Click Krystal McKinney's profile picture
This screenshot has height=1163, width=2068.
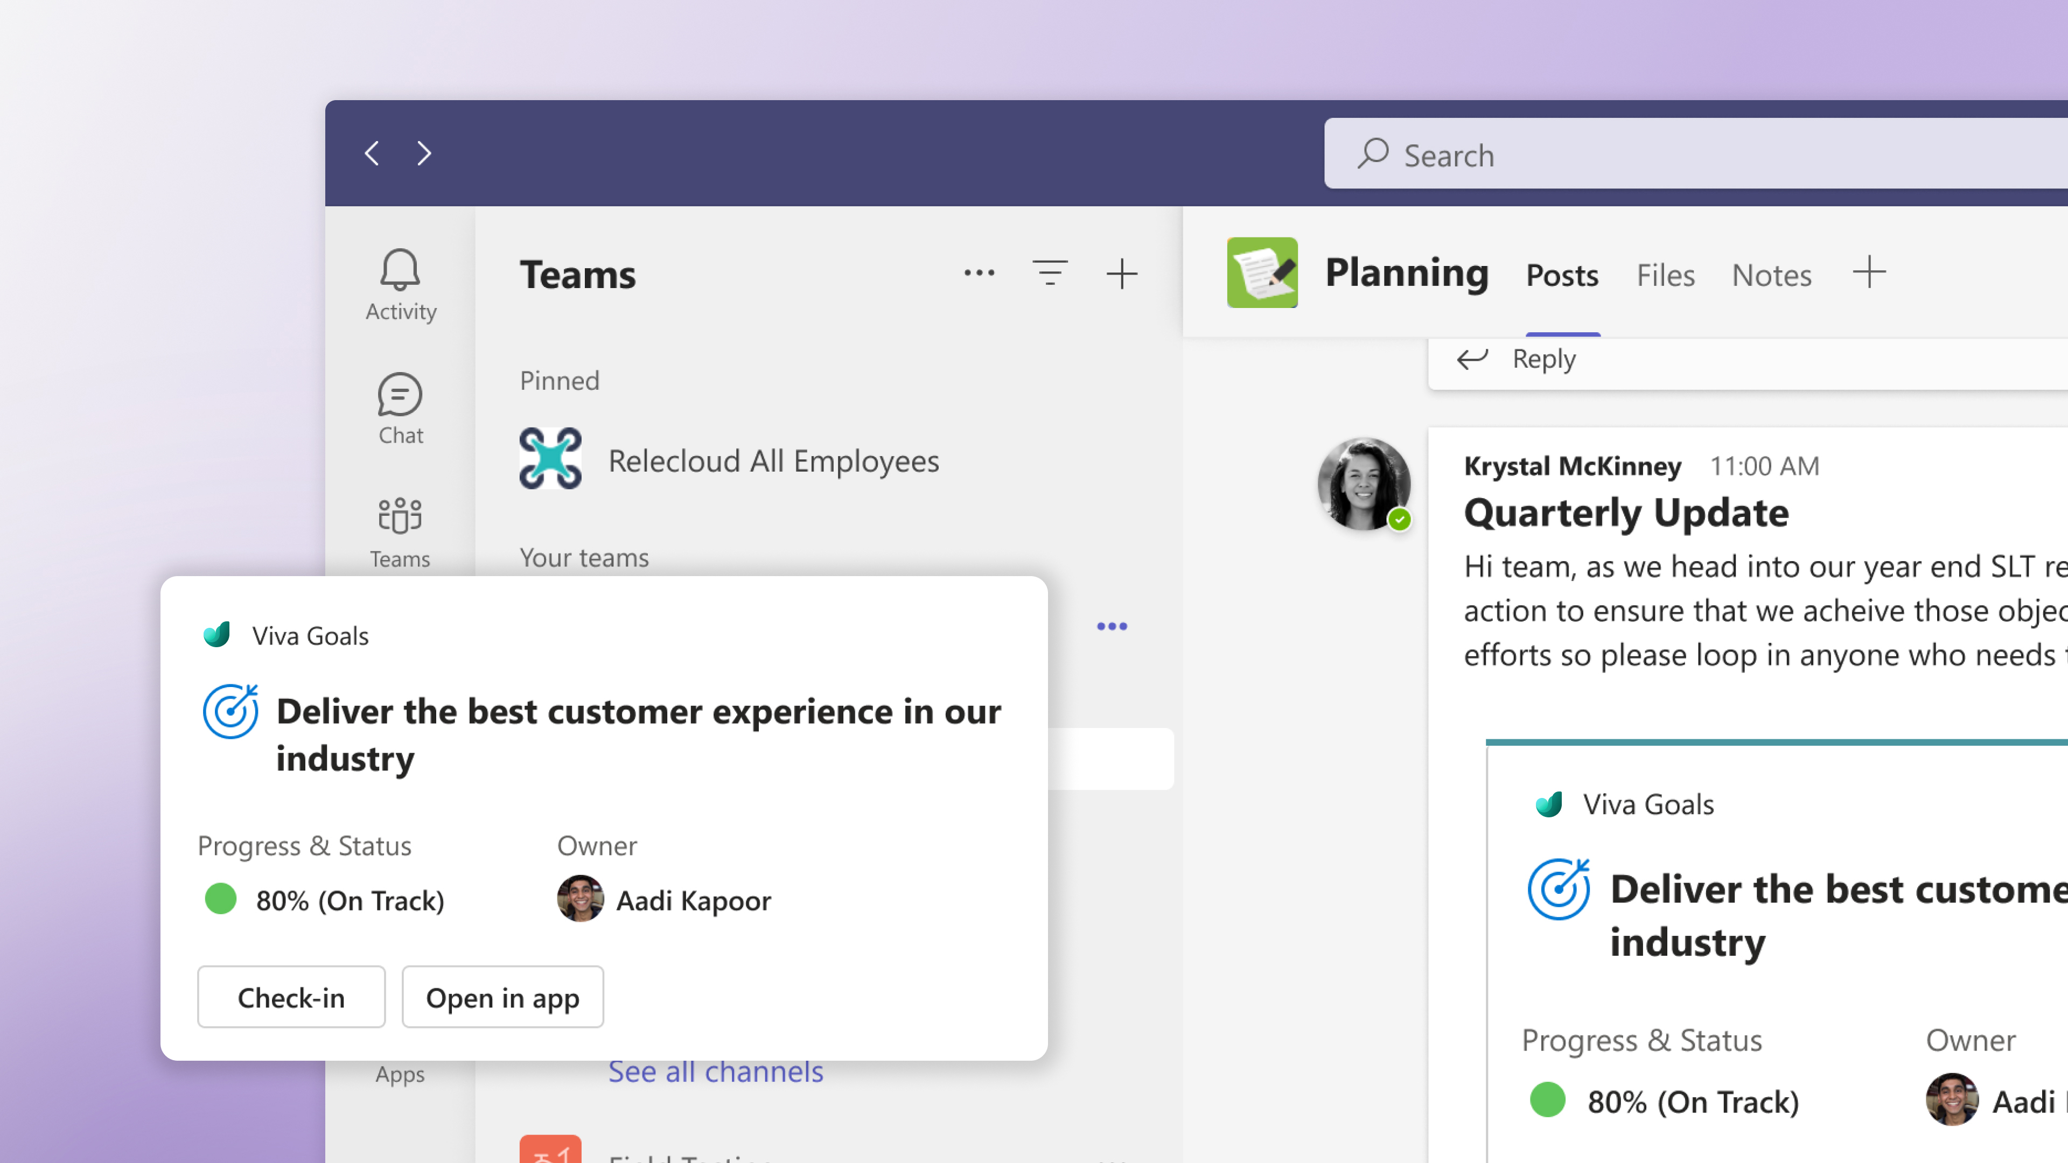tap(1364, 484)
